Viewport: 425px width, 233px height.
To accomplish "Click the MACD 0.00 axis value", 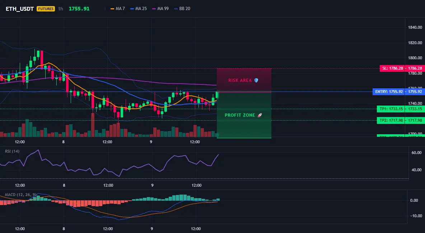I will [414, 200].
